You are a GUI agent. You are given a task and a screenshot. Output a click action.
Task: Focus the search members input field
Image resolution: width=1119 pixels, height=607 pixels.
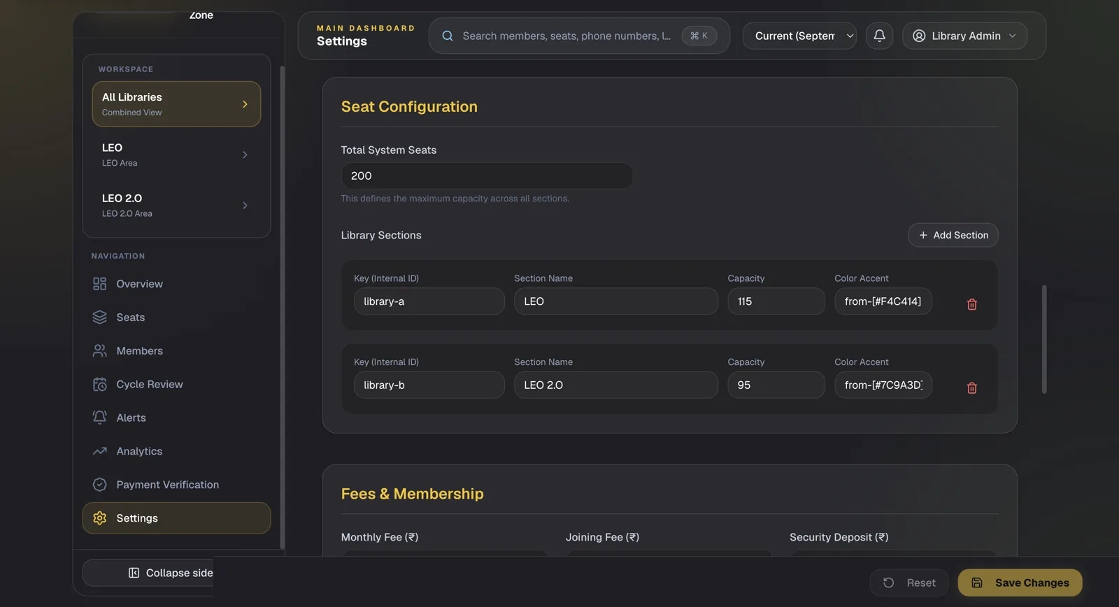tap(566, 36)
